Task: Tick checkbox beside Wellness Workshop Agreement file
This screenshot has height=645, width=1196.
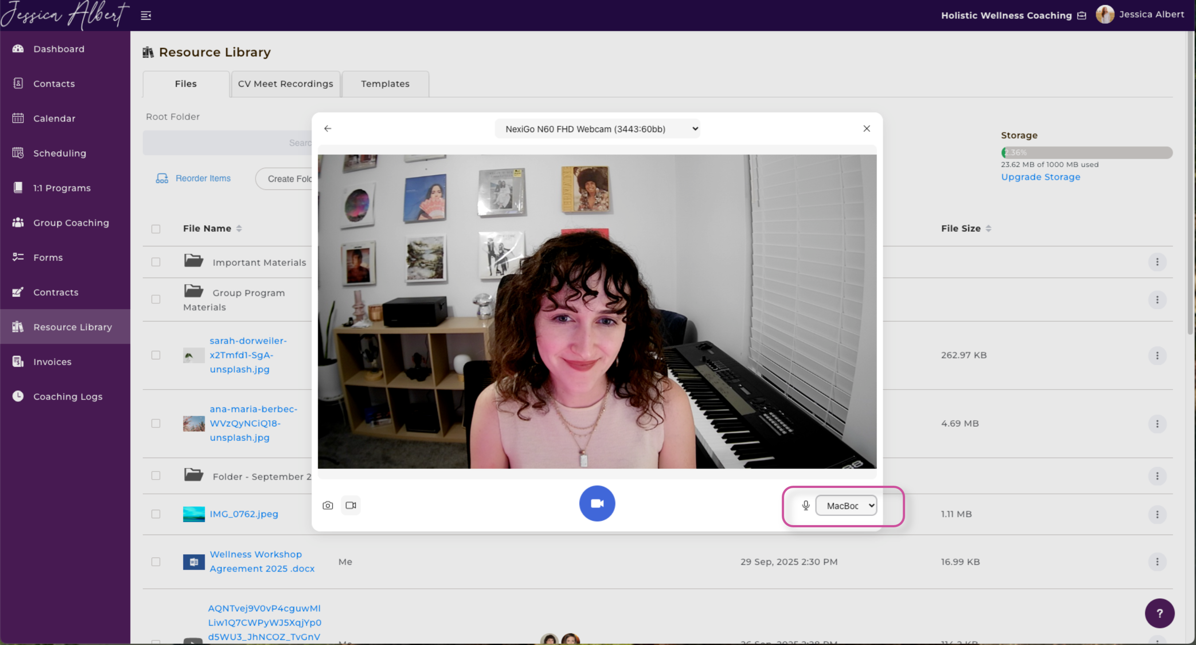Action: click(x=156, y=562)
